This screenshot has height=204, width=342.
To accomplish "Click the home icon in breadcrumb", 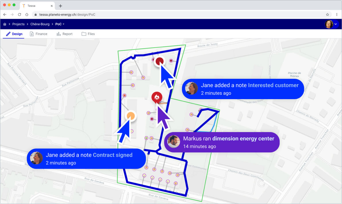I will point(5,24).
